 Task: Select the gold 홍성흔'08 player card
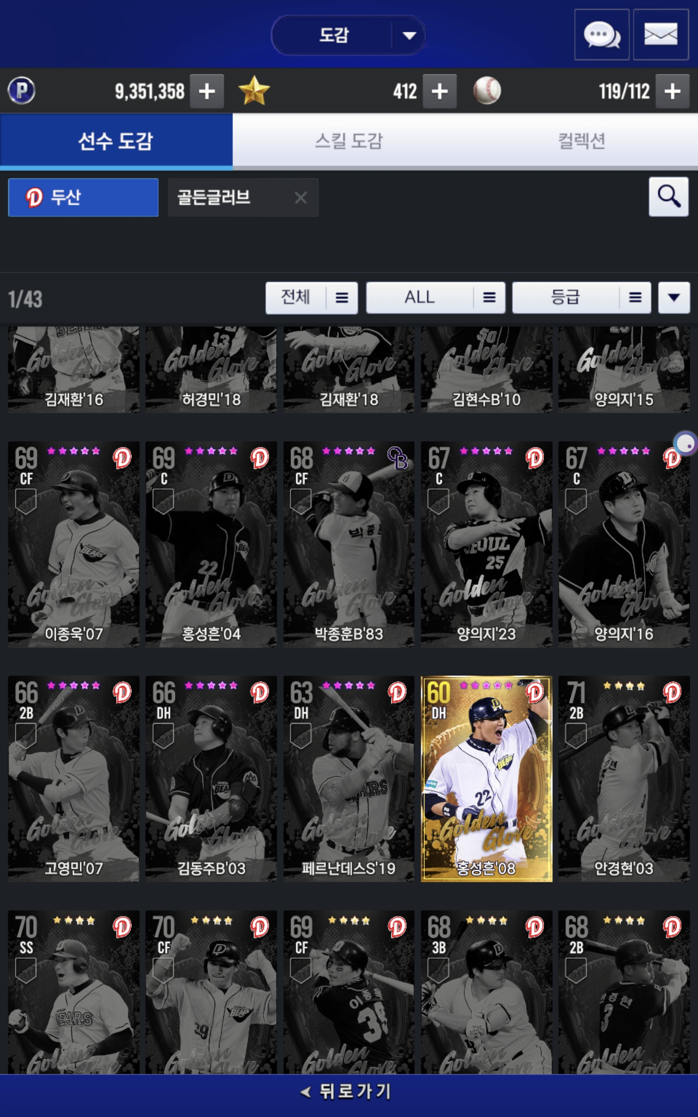coord(486,779)
